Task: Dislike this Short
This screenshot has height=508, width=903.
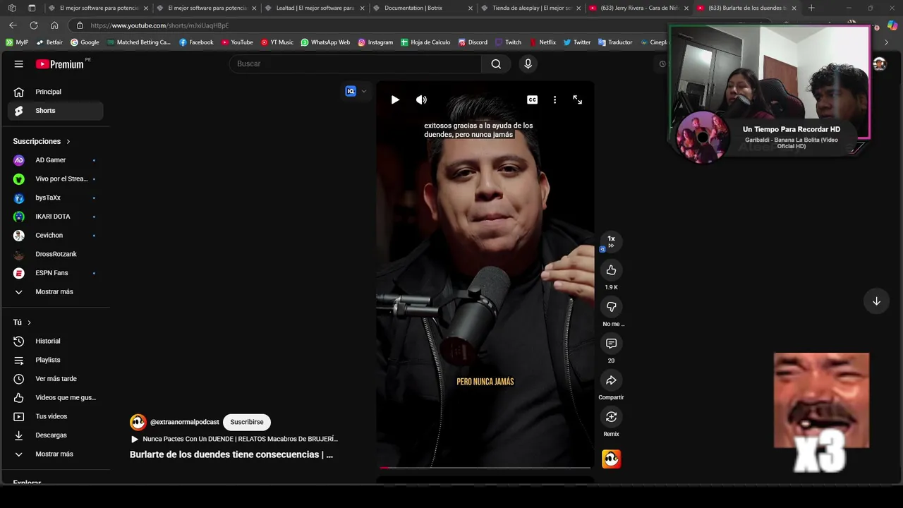Action: pos(611,307)
